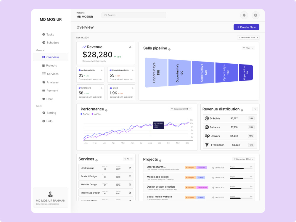
Task: Open Services in the sidebar
Action: click(x=50, y=74)
